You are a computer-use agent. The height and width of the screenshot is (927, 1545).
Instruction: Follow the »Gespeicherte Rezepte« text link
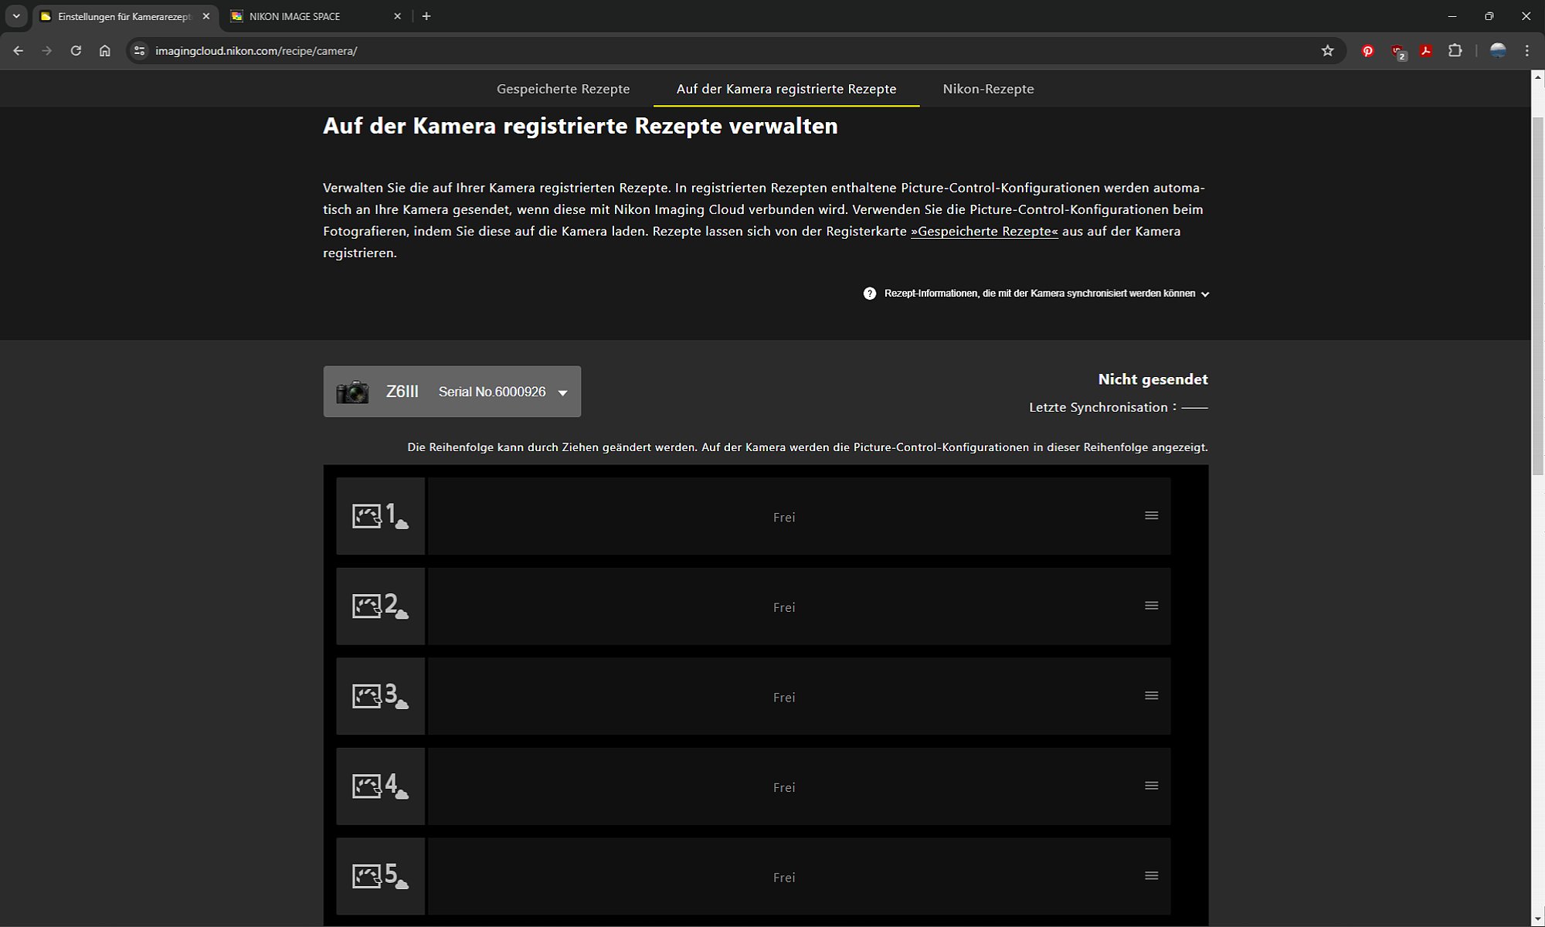[984, 231]
